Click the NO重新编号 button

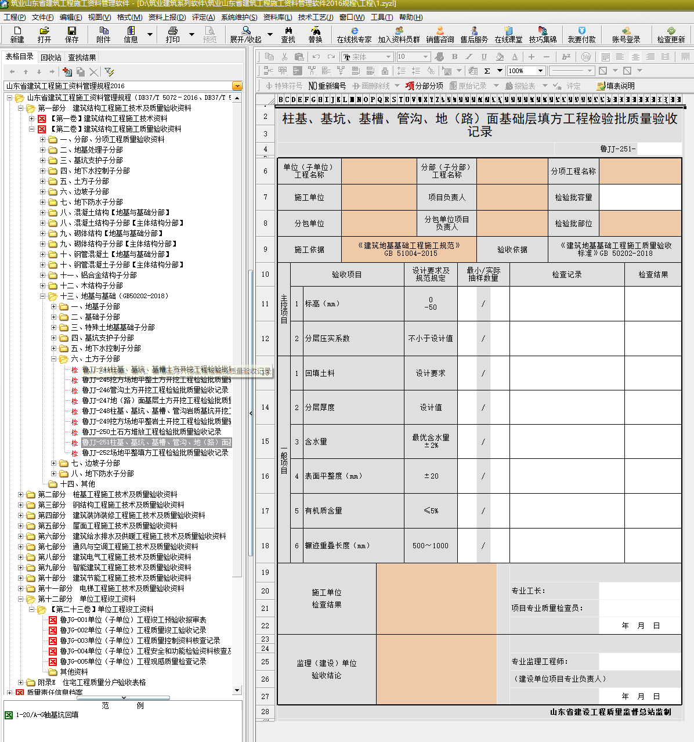click(x=327, y=86)
